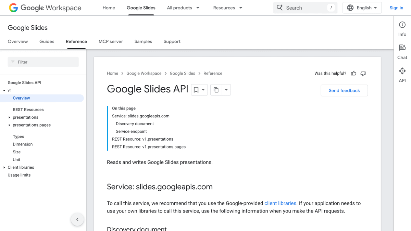Click the search sparkle icon
The height and width of the screenshot is (231, 411).
click(x=280, y=8)
